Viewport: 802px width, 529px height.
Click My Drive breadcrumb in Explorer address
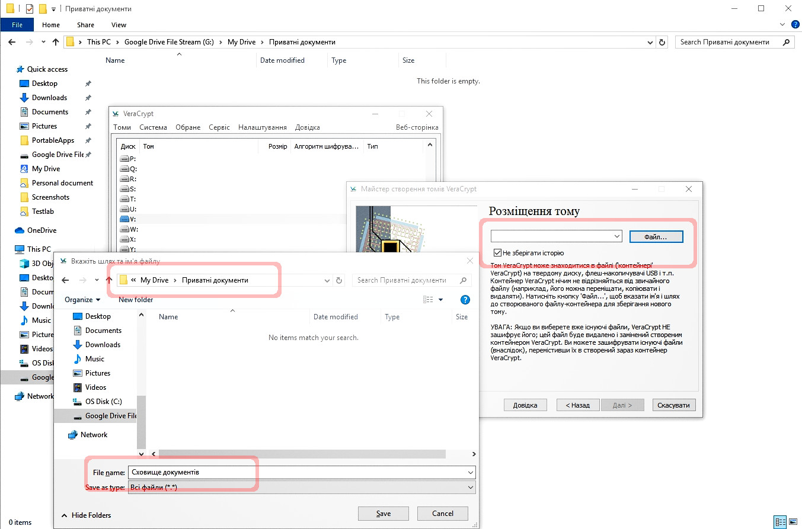point(241,42)
